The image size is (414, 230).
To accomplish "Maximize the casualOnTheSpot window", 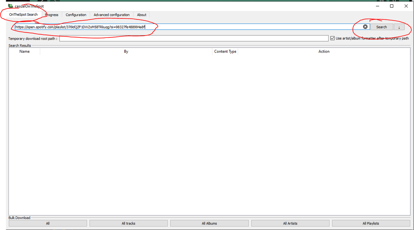I will click(x=392, y=6).
